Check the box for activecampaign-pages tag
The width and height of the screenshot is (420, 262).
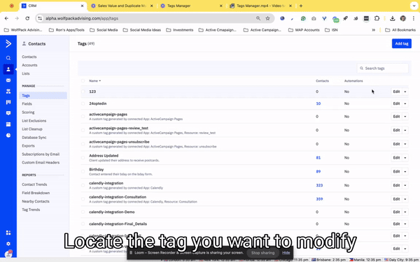point(83,116)
